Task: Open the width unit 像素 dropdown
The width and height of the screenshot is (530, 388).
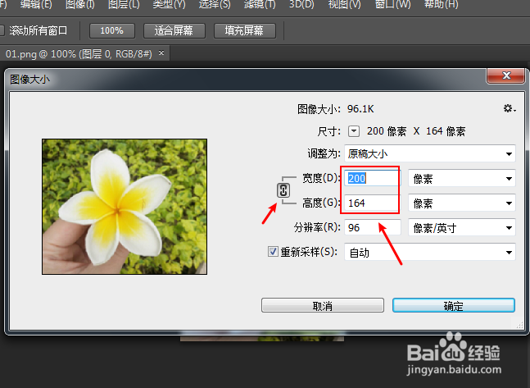Action: click(462, 179)
